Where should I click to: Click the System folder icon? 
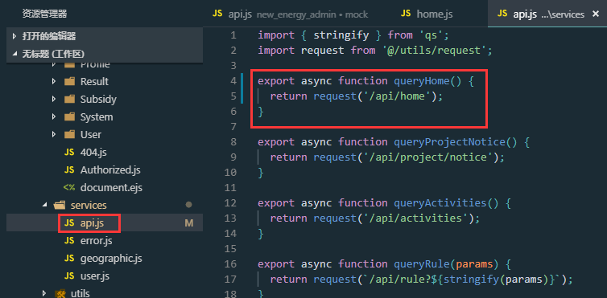pos(69,117)
